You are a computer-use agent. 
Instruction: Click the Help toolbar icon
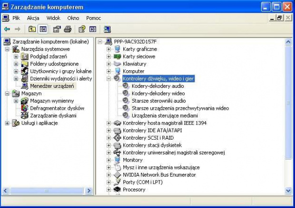pyautogui.click(x=82, y=29)
